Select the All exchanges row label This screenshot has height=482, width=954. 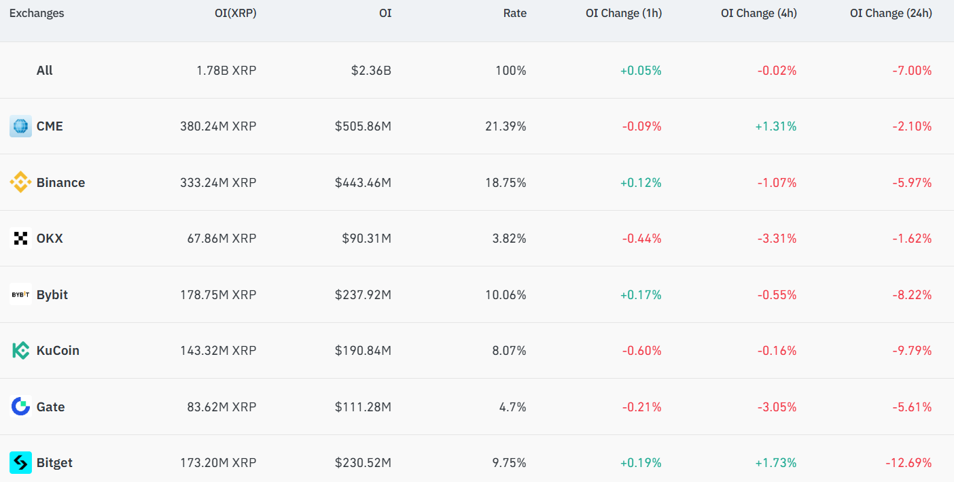pos(45,70)
